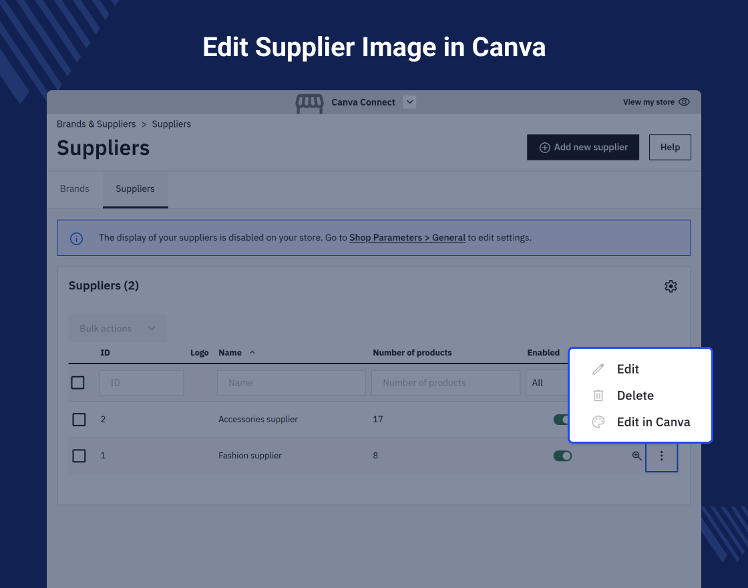Click the trash icon next to Delete
The image size is (748, 588).
[x=598, y=396]
